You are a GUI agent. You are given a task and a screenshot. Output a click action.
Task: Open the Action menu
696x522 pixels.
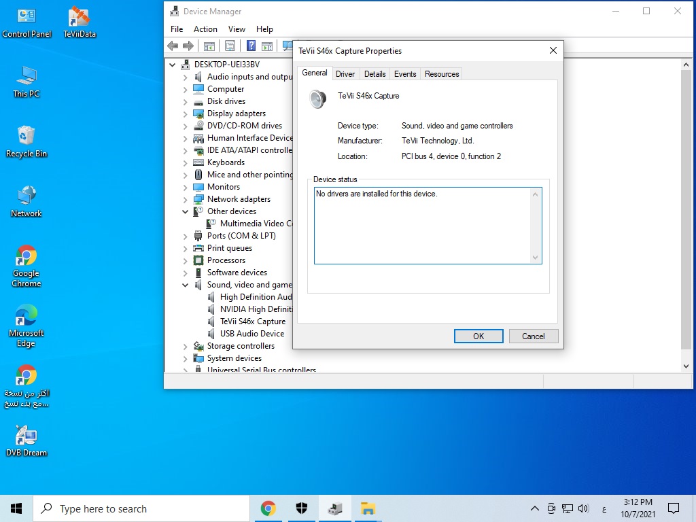coord(205,29)
